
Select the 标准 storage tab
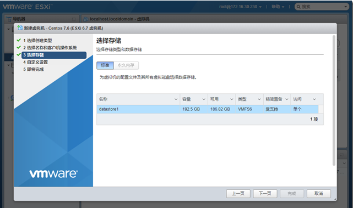105,65
